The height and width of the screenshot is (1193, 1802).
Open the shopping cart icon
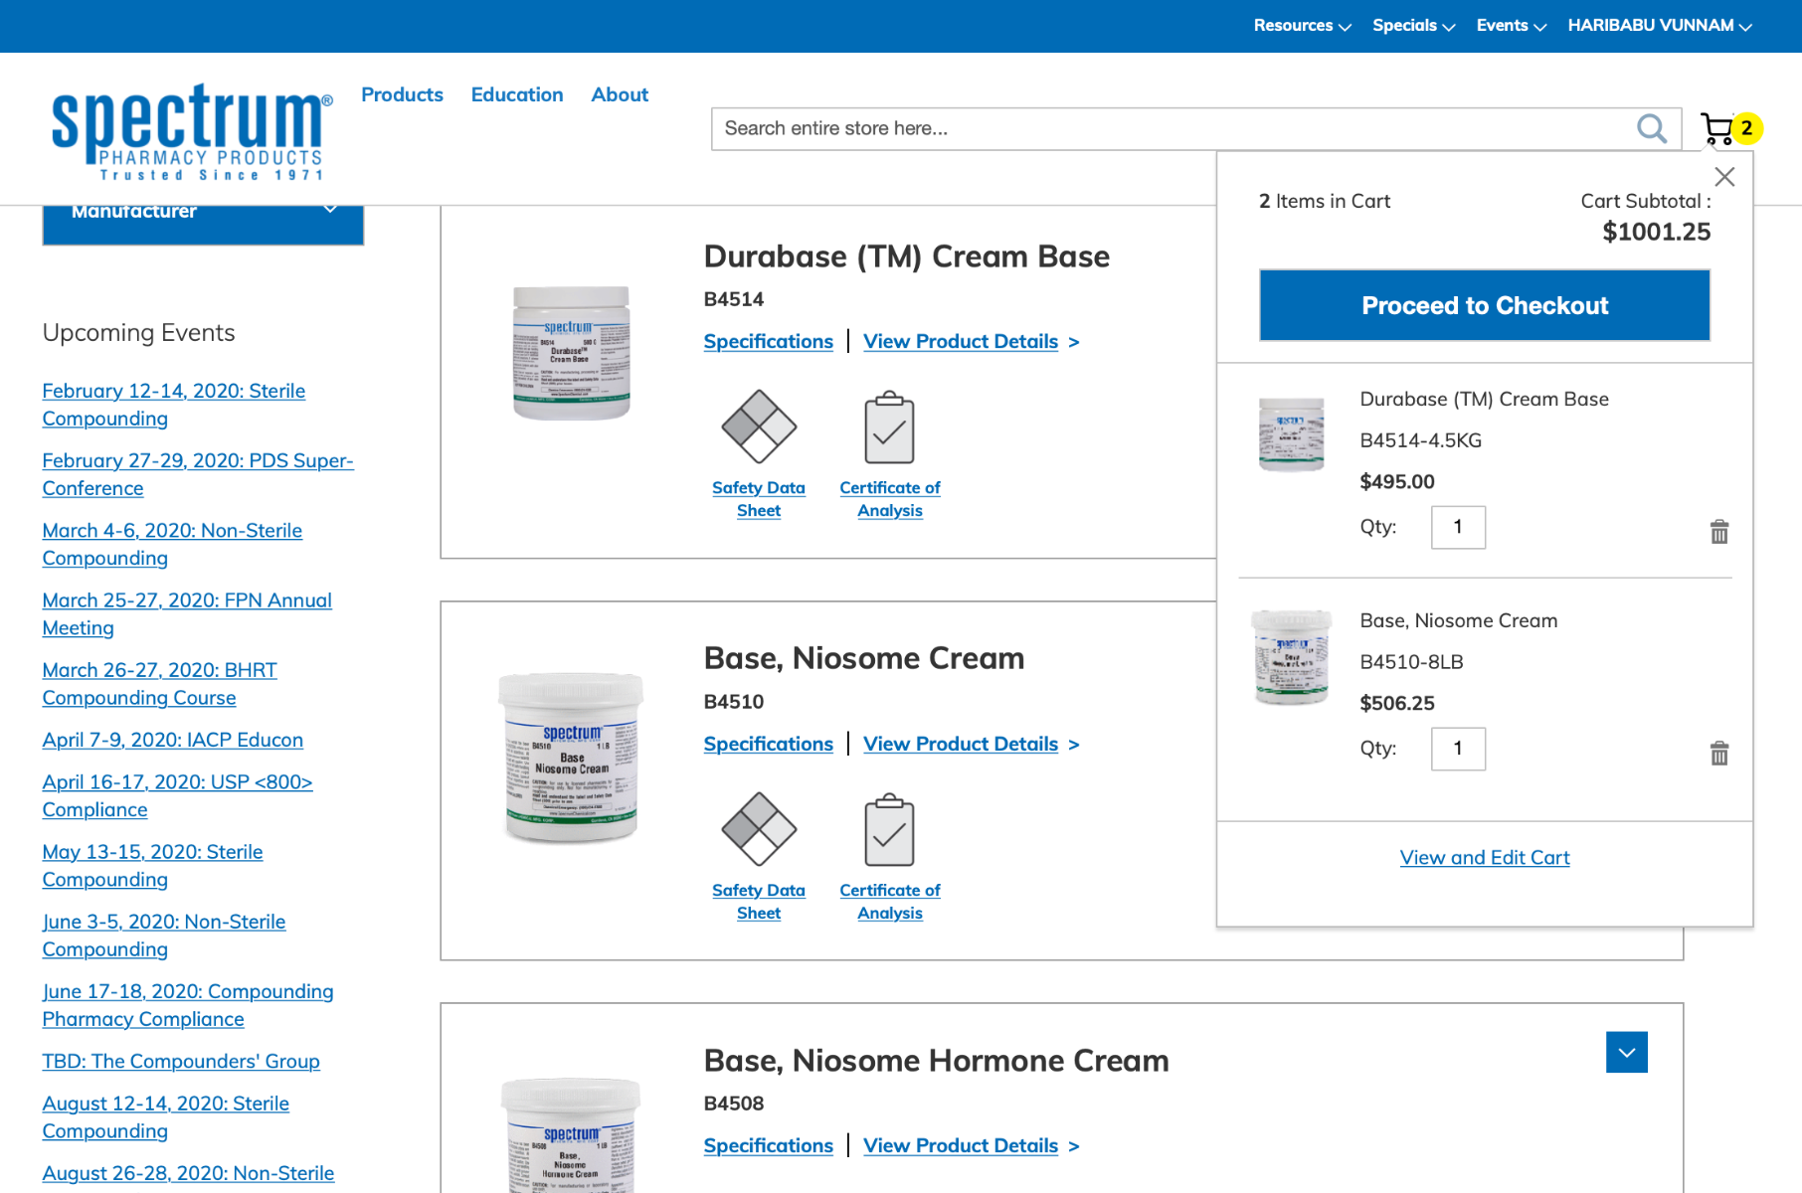(1716, 129)
